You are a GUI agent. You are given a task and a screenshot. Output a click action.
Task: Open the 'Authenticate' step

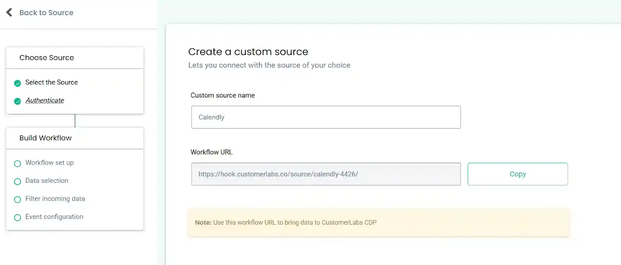pos(45,100)
